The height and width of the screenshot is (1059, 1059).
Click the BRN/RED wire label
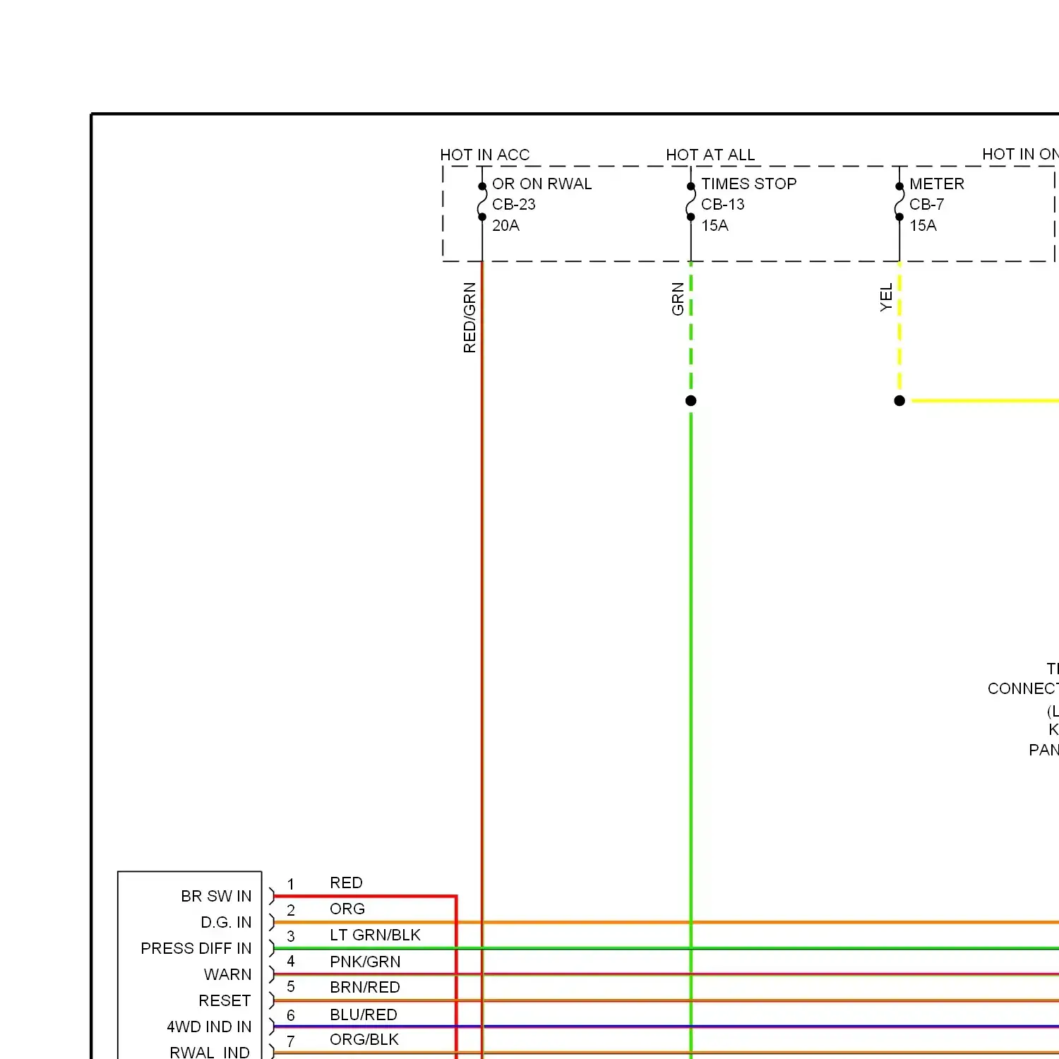tap(365, 987)
